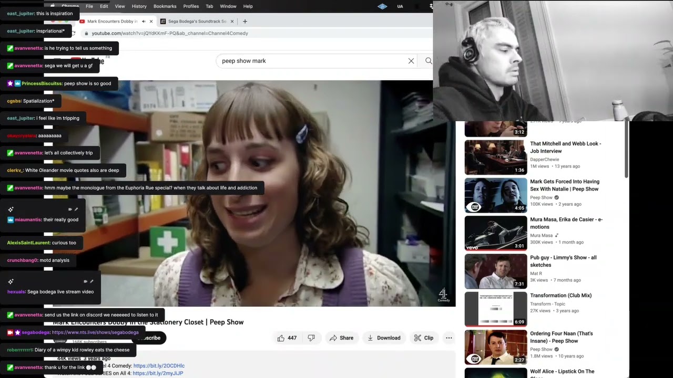Image resolution: width=673 pixels, height=378 pixels.
Task: Share the Peep Show video
Action: click(x=341, y=338)
